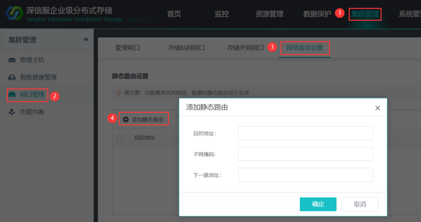Focus the 目的地址 input field

click(x=305, y=133)
